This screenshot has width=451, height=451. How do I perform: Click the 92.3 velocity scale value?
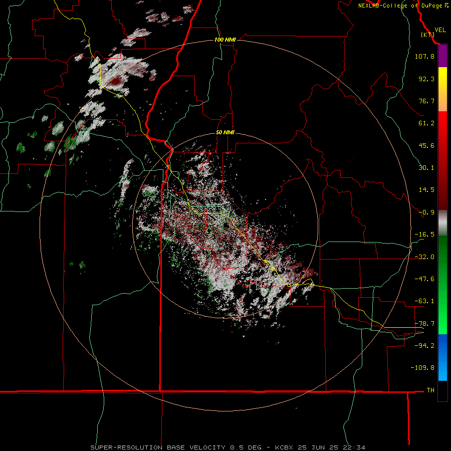(426, 79)
